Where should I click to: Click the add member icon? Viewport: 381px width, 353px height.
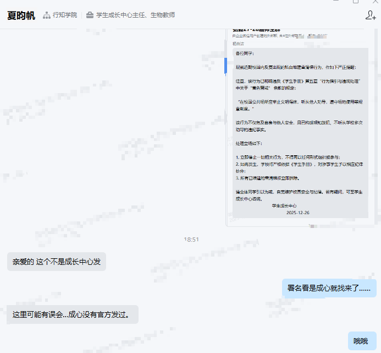(371, 15)
